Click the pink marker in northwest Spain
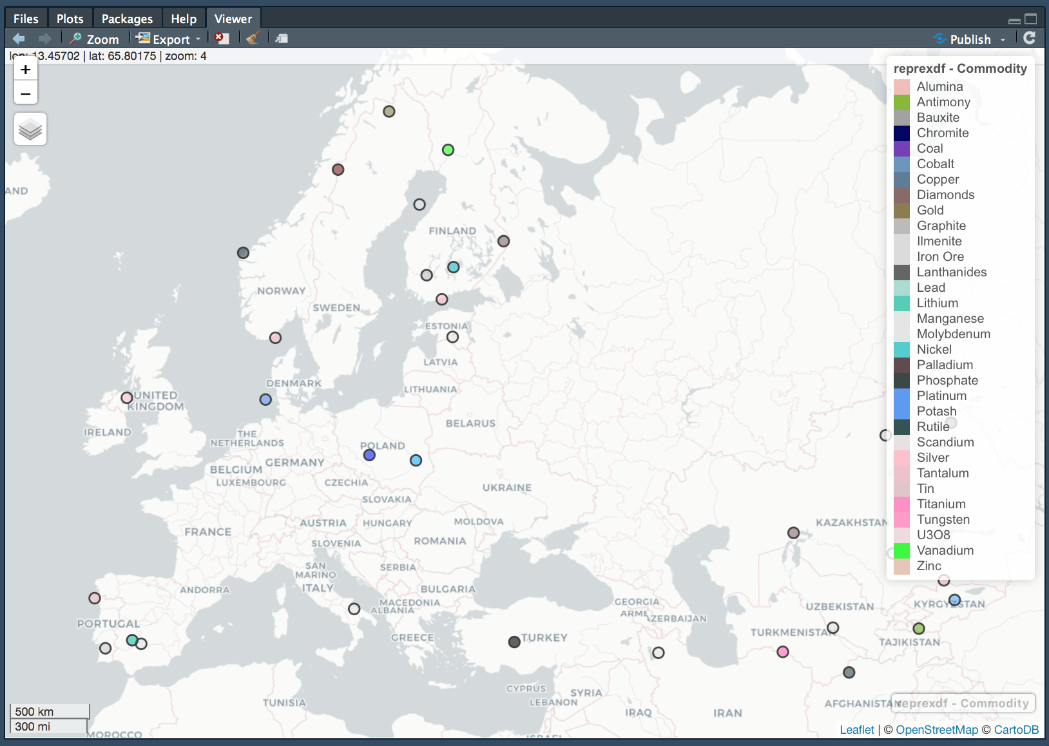Screen dimensions: 1049x746 click(x=95, y=598)
